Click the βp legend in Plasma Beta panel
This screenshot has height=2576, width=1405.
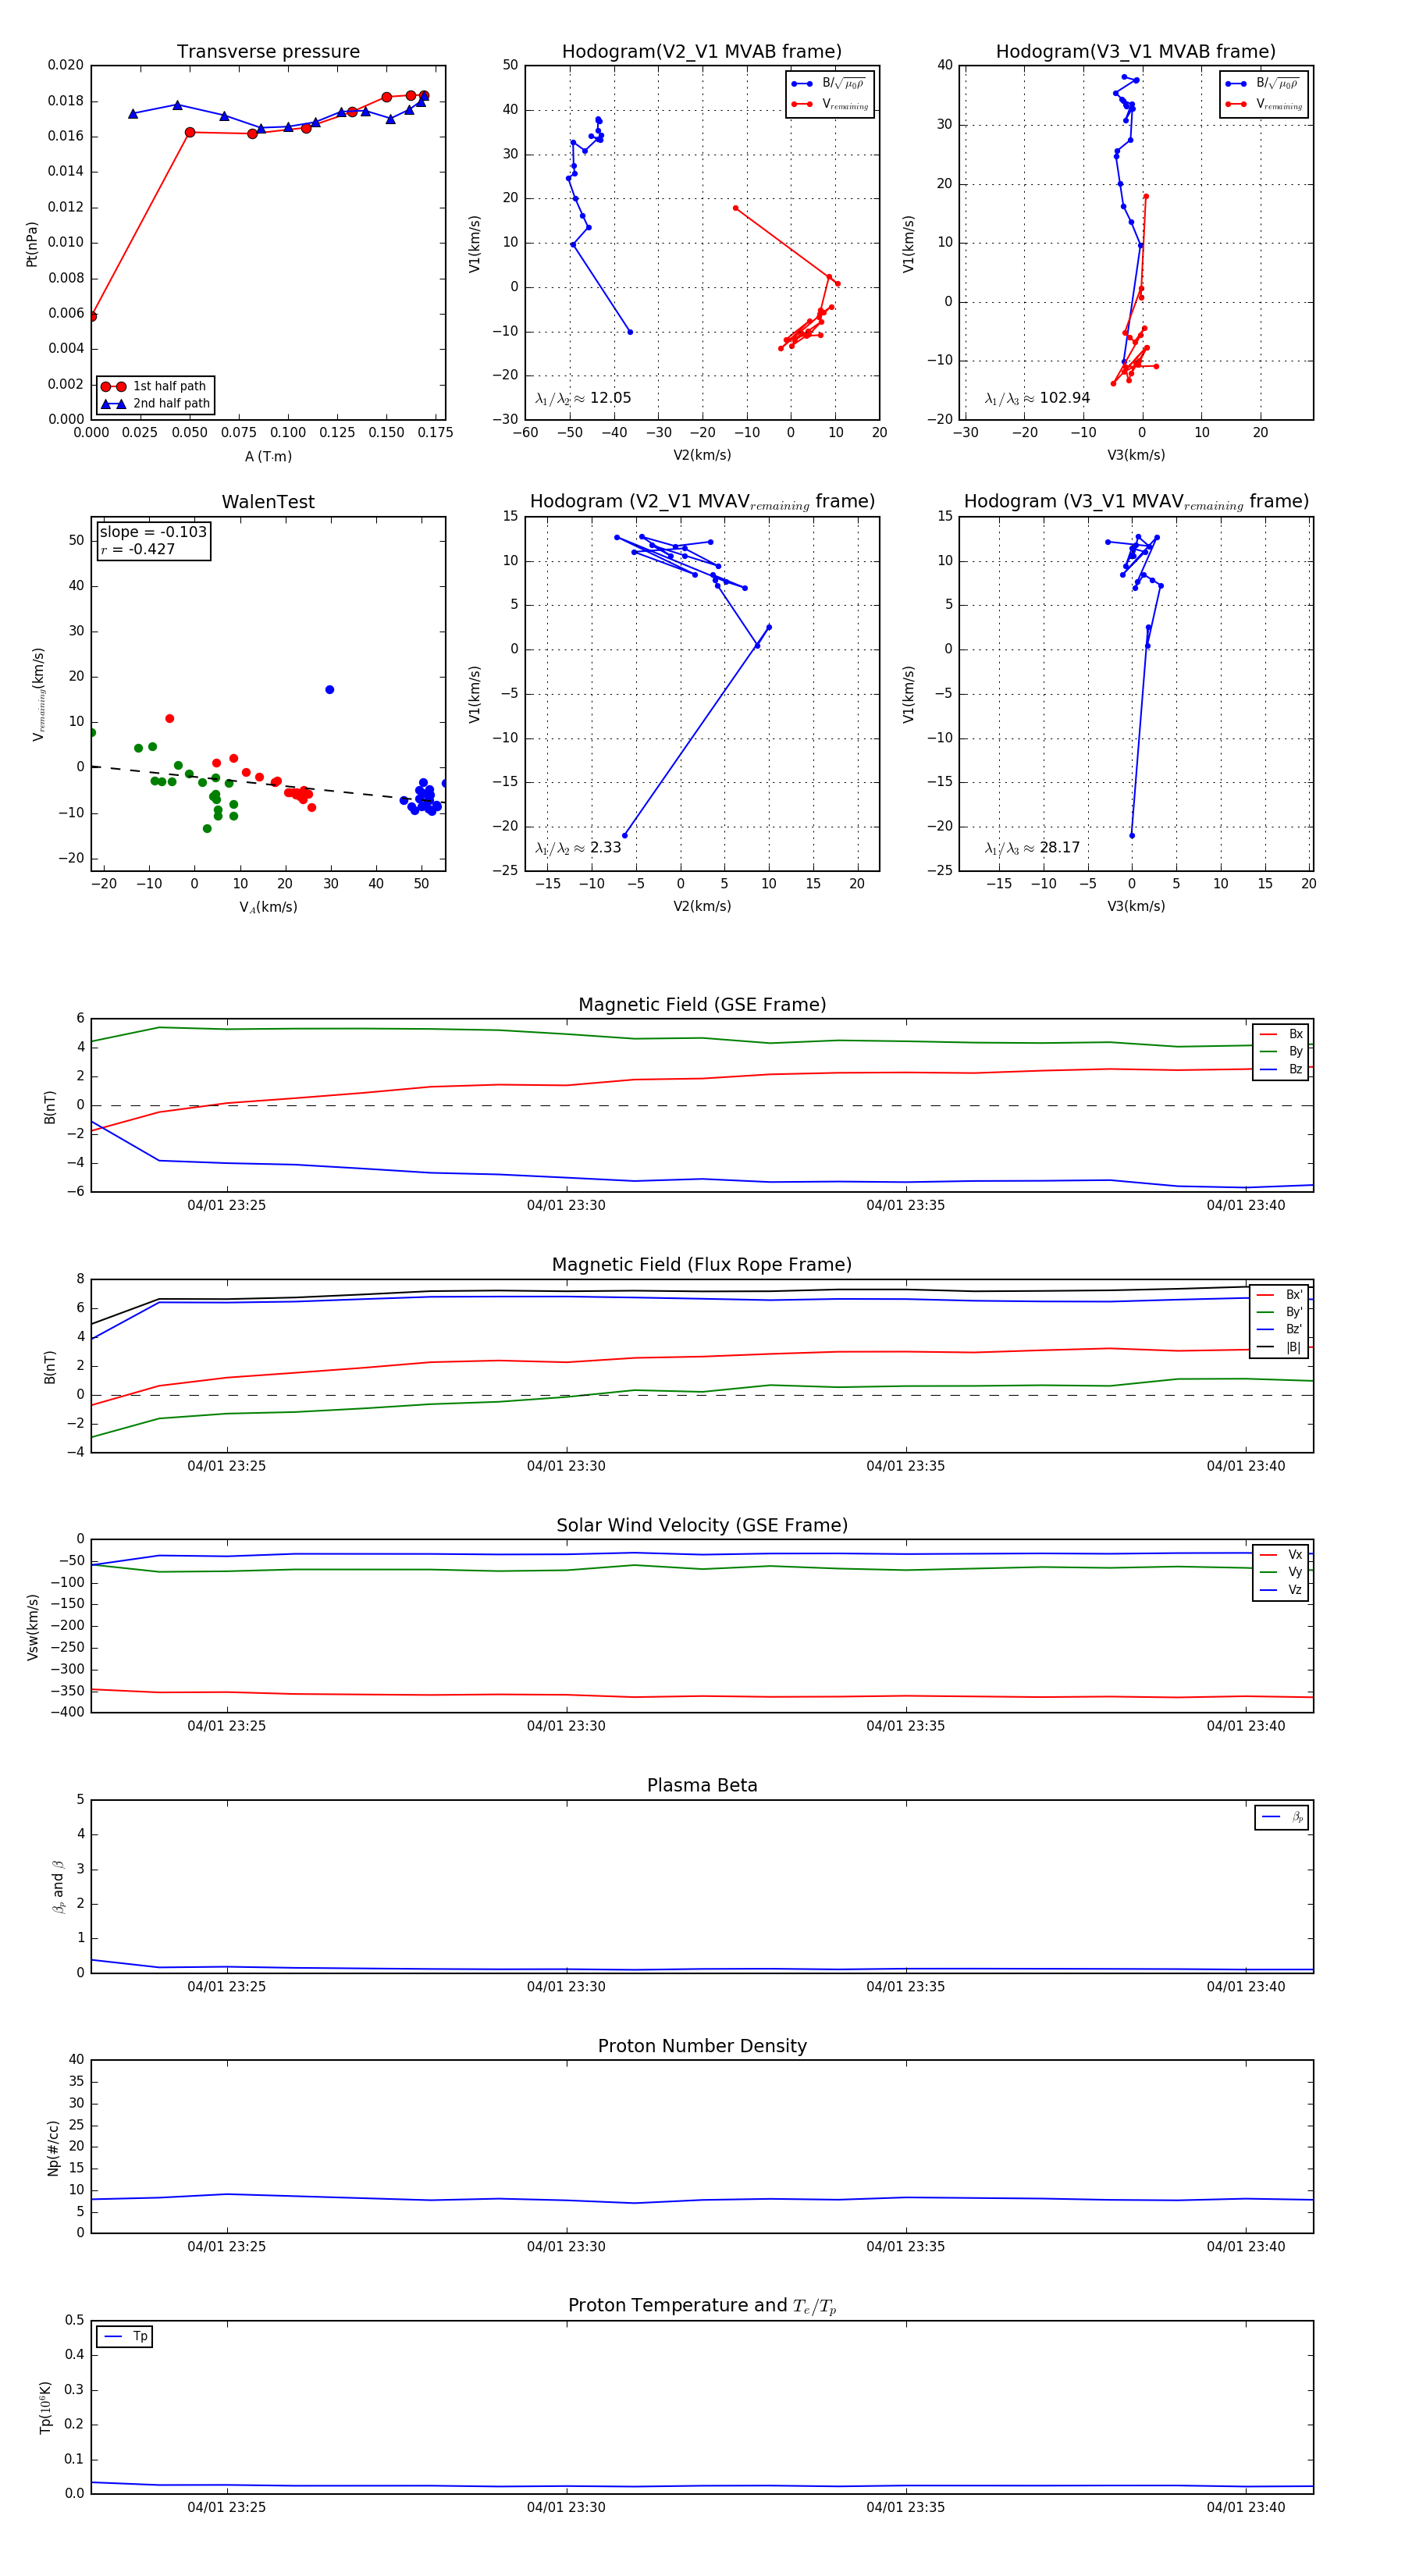[1282, 1817]
